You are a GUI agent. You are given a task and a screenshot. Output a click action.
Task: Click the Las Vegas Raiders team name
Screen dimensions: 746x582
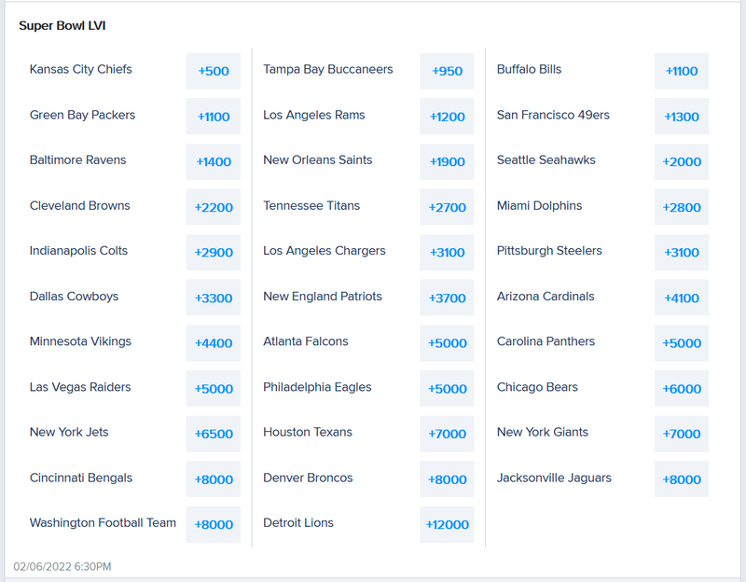click(80, 387)
